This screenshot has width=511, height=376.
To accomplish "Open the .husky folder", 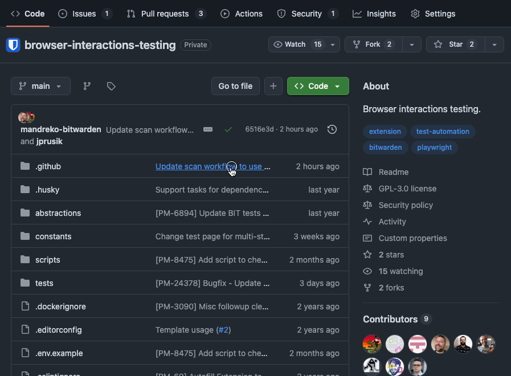I will pos(47,190).
